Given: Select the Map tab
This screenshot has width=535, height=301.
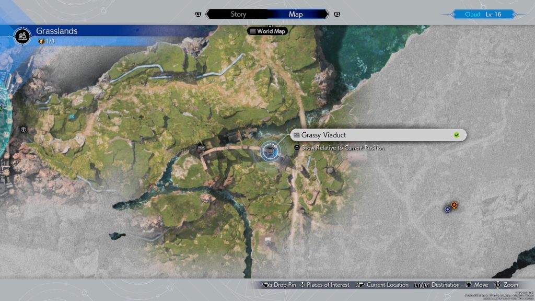Looking at the screenshot, I should tap(296, 14).
